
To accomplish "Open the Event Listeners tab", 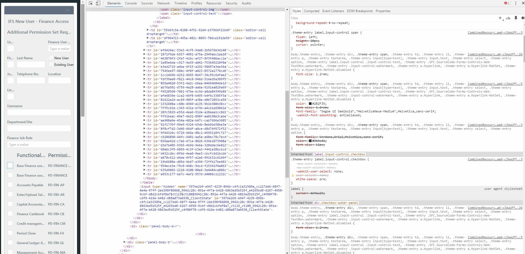I will [x=333, y=11].
